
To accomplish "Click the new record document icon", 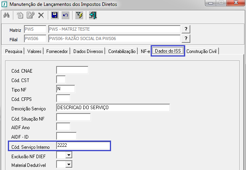I will click(20, 15).
